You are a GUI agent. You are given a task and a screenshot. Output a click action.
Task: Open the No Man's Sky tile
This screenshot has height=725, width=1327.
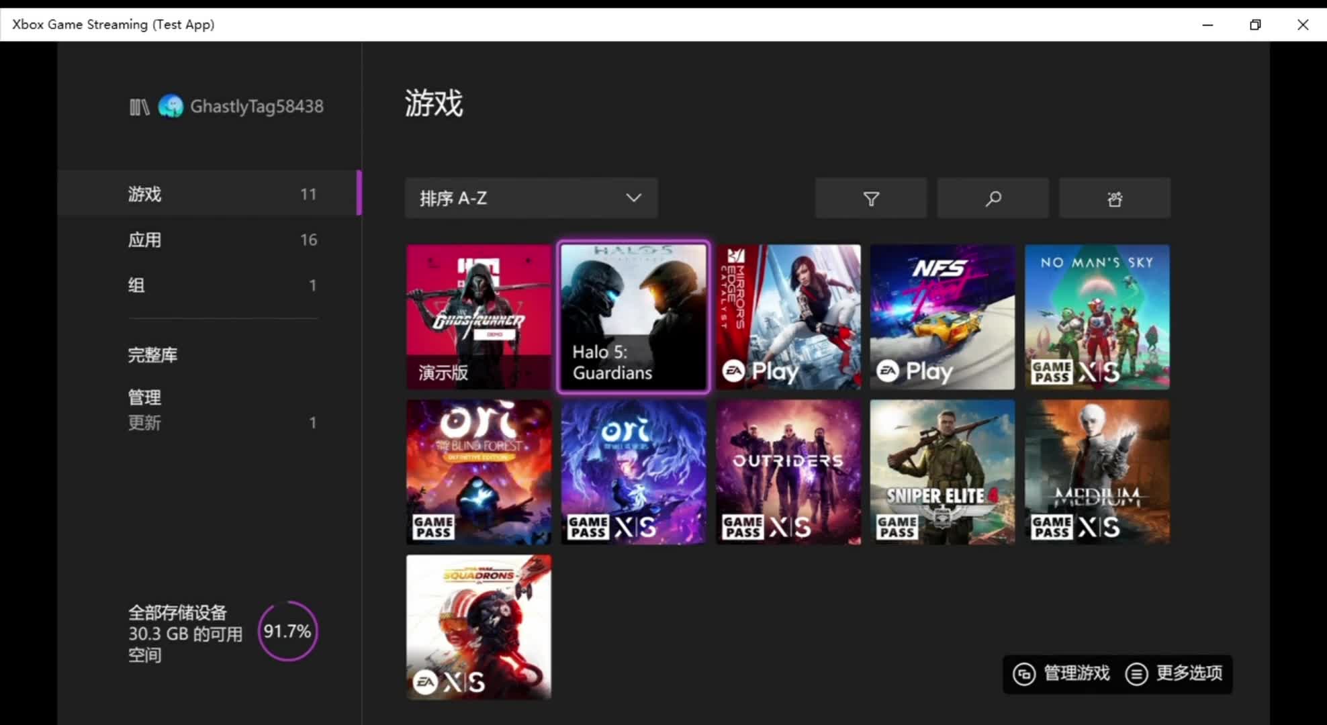tap(1097, 317)
